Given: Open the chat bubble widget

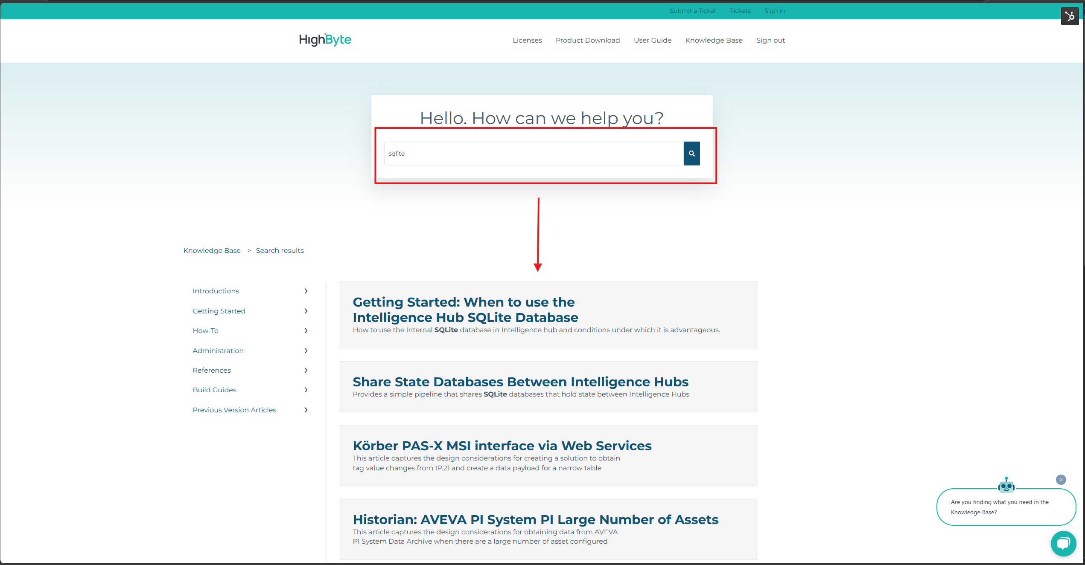Looking at the screenshot, I should click(x=1063, y=543).
